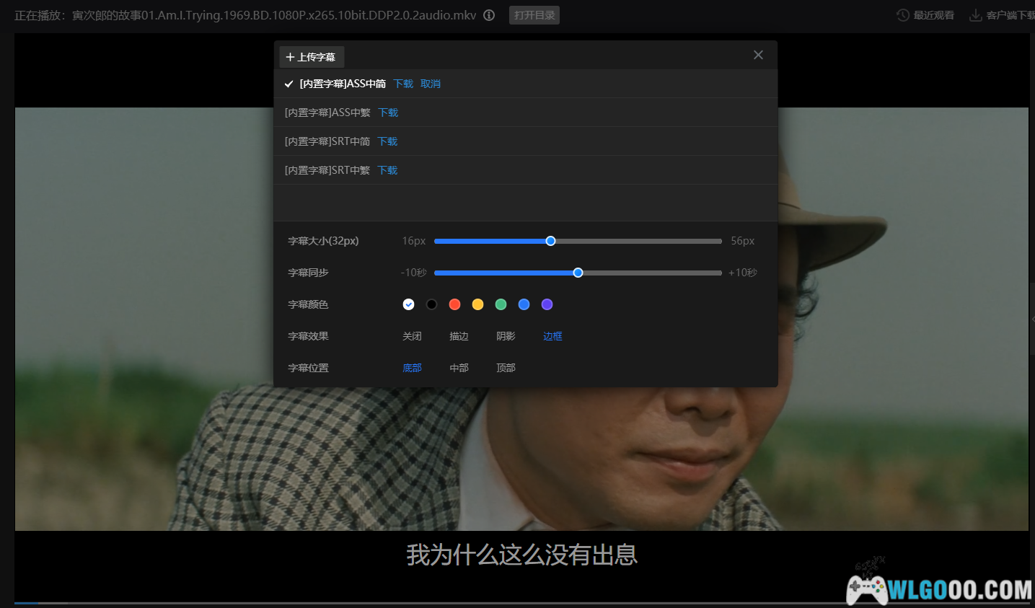Move subtitle position to top (顶部)
The width and height of the screenshot is (1035, 608).
[x=506, y=368]
